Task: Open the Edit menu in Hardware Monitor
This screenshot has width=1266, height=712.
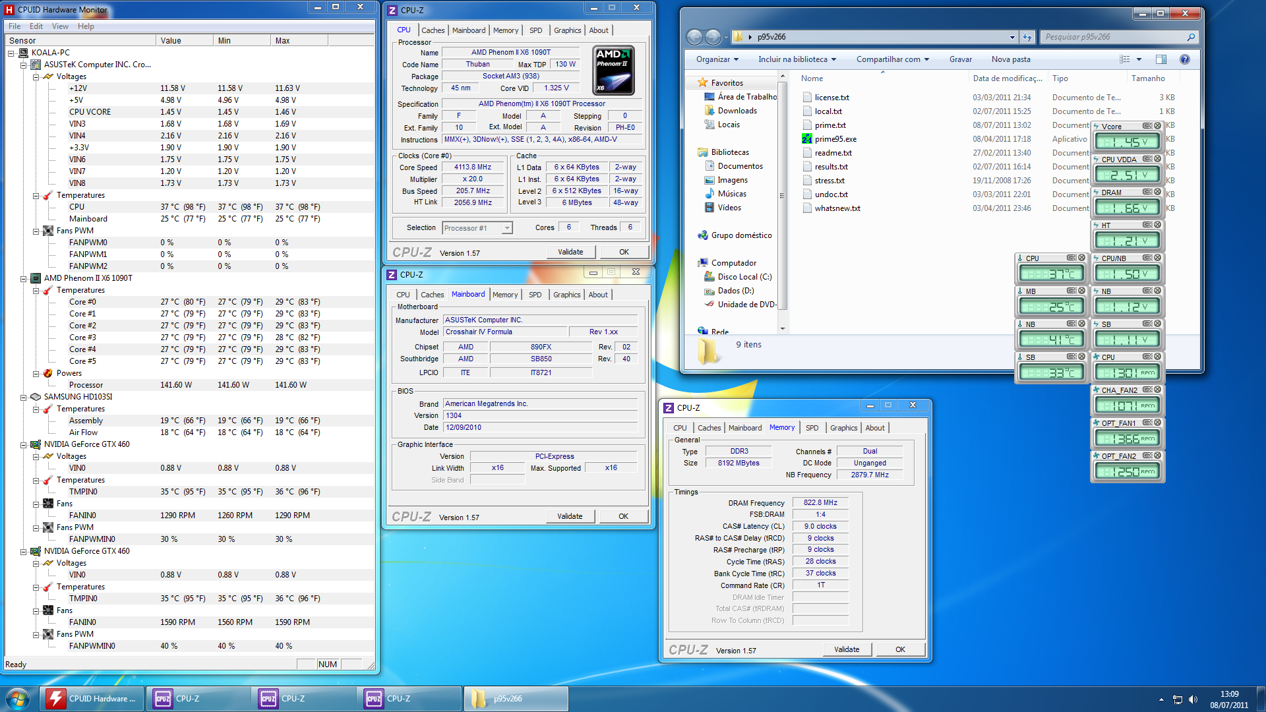Action: [36, 26]
